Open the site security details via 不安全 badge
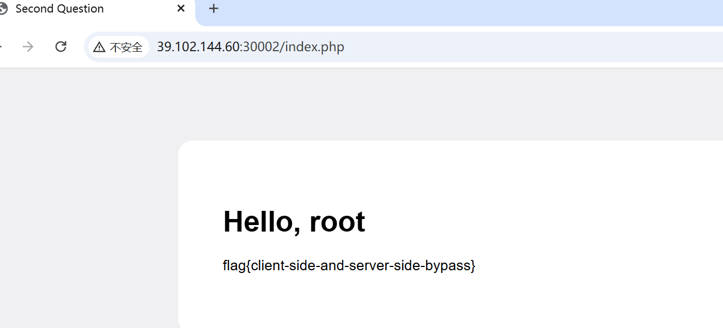Image resolution: width=723 pixels, height=328 pixels. (118, 46)
